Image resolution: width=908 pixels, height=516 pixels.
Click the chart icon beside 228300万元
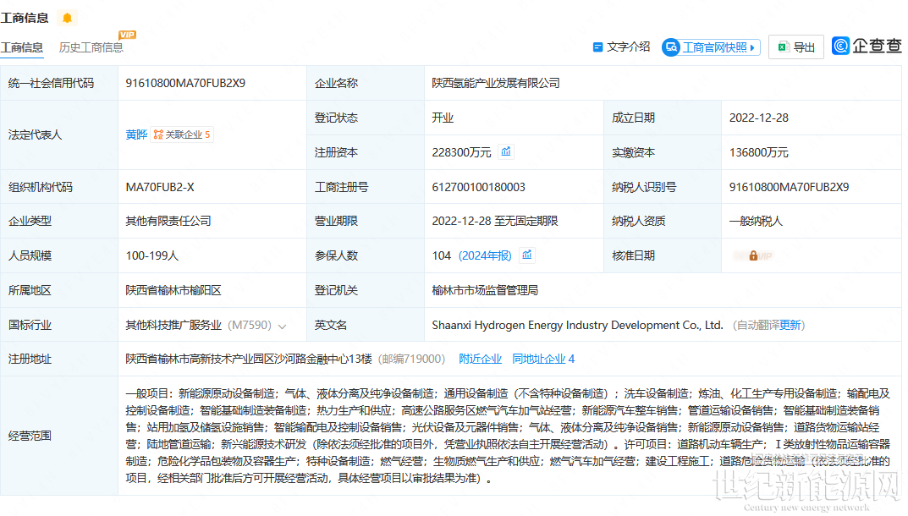pyautogui.click(x=506, y=152)
